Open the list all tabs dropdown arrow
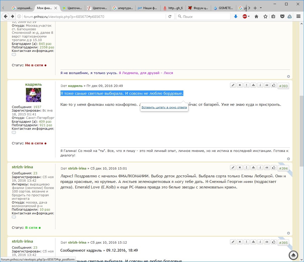Image resolution: width=304 pixels, height=262 pixels. 261,8
